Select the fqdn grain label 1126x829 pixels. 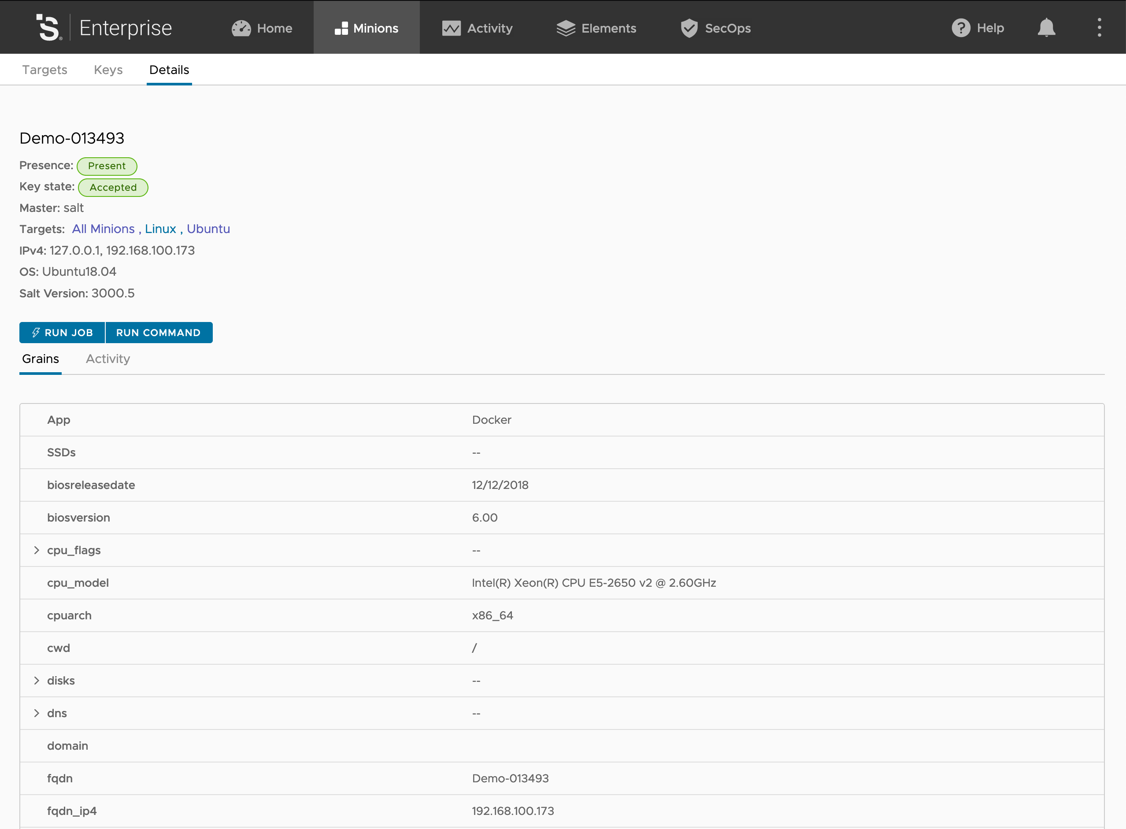coord(60,779)
